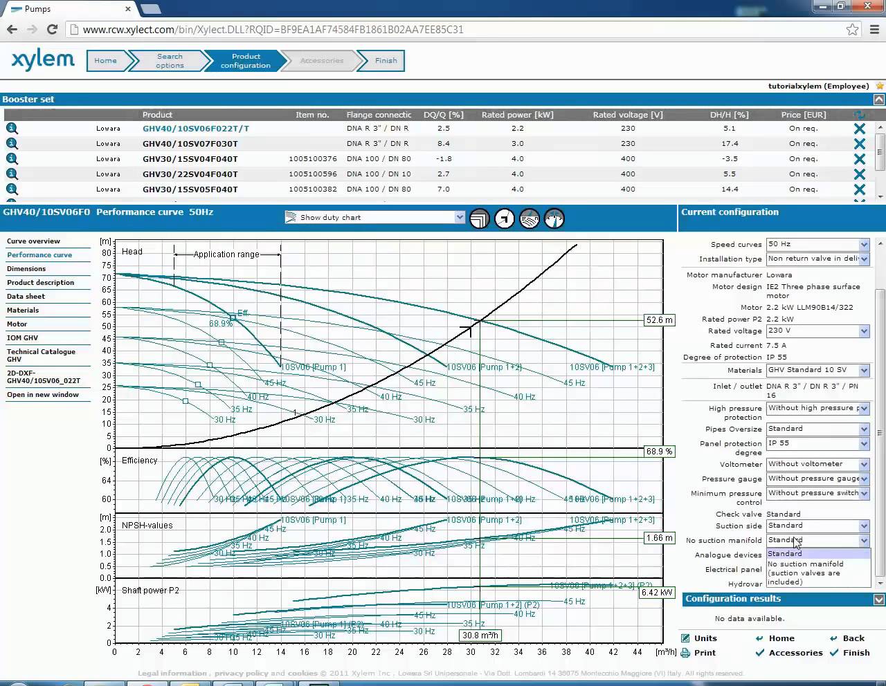Remove GHV30/15SV04F040T with the X icon

859,159
